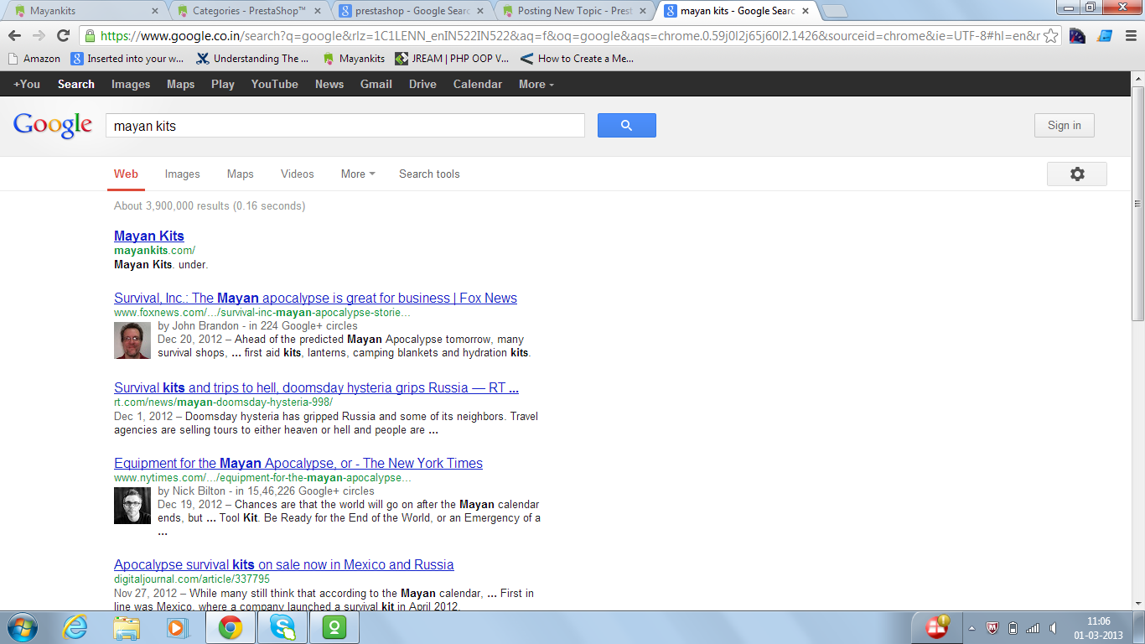This screenshot has width=1145, height=644.
Task: Click the blue folder extension icon
Action: coord(1105,36)
